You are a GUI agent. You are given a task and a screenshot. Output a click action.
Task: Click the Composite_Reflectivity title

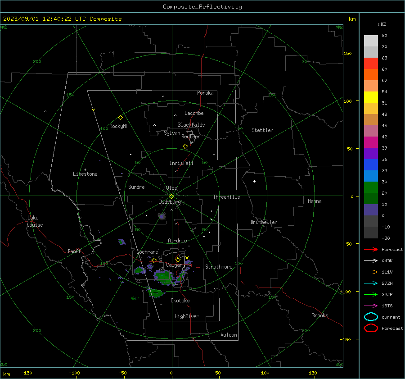click(x=202, y=7)
